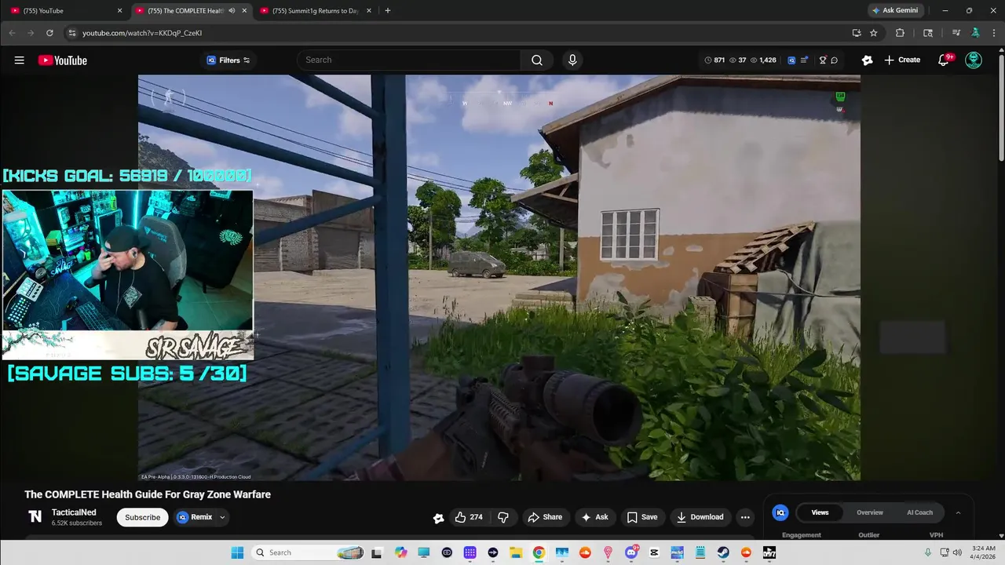Save the video to a playlist
This screenshot has width=1005, height=565.
[641, 517]
